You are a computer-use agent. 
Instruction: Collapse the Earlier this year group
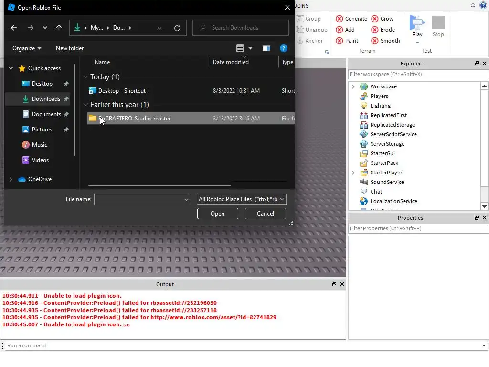click(x=86, y=105)
